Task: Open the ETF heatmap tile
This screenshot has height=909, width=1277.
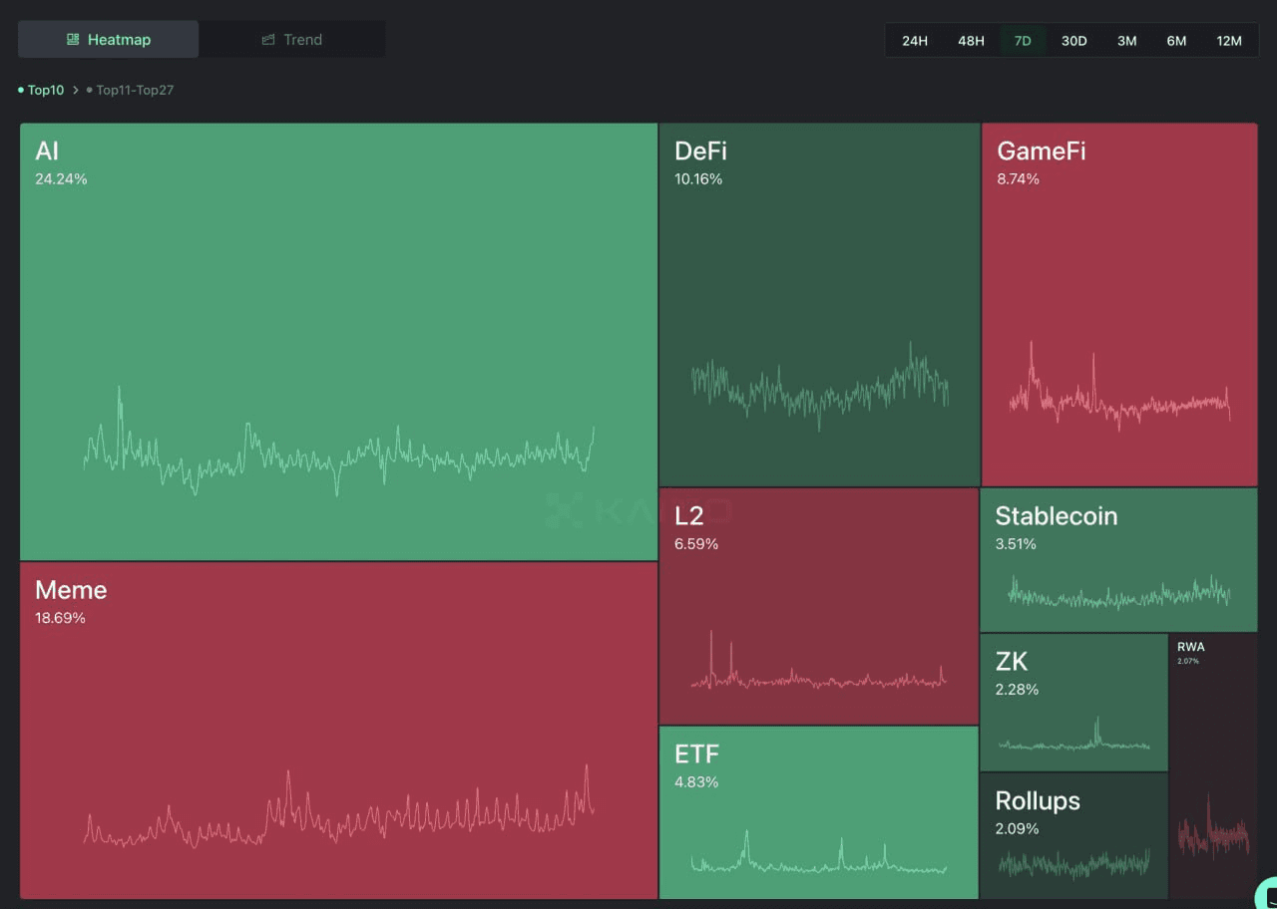Action: click(819, 812)
